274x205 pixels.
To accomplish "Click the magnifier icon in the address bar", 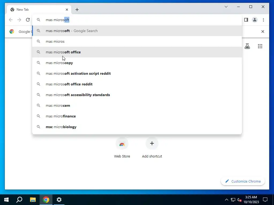I will (39, 20).
